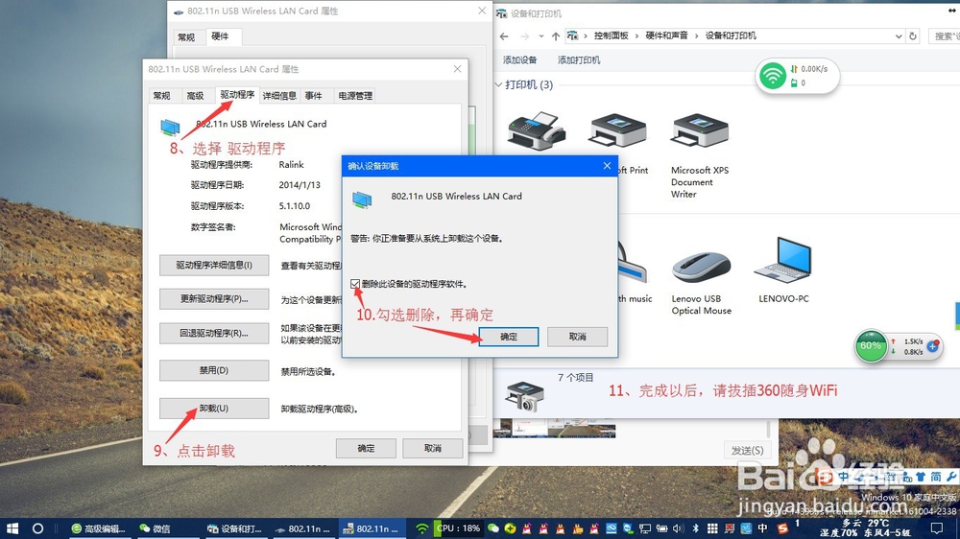Click 确定 at bottom of properties window
The width and height of the screenshot is (960, 539).
(x=366, y=449)
